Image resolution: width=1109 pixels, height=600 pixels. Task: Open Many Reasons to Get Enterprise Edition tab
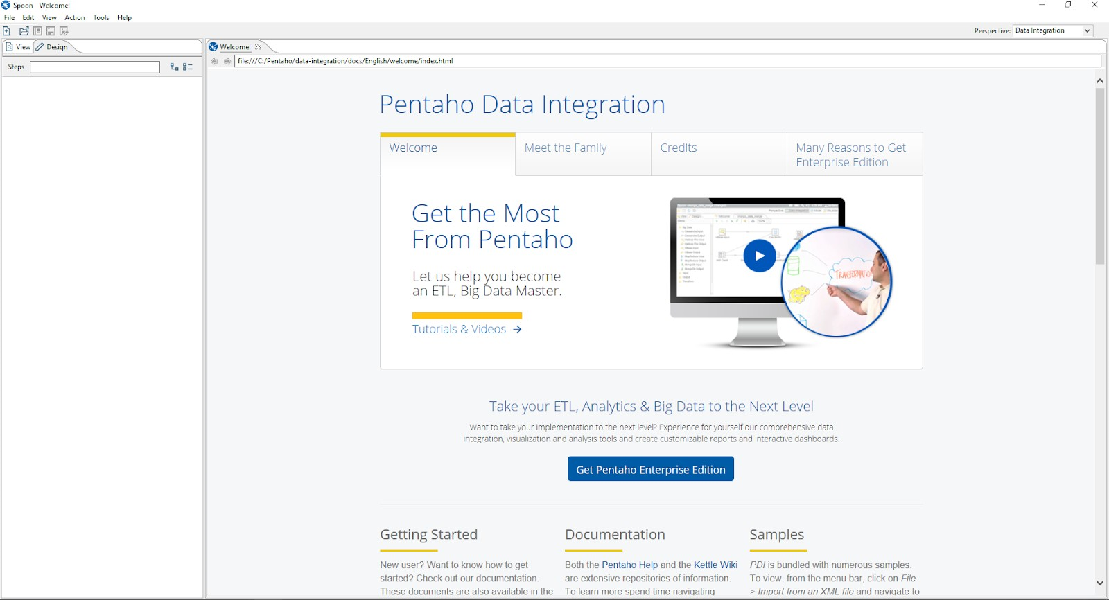coord(855,154)
